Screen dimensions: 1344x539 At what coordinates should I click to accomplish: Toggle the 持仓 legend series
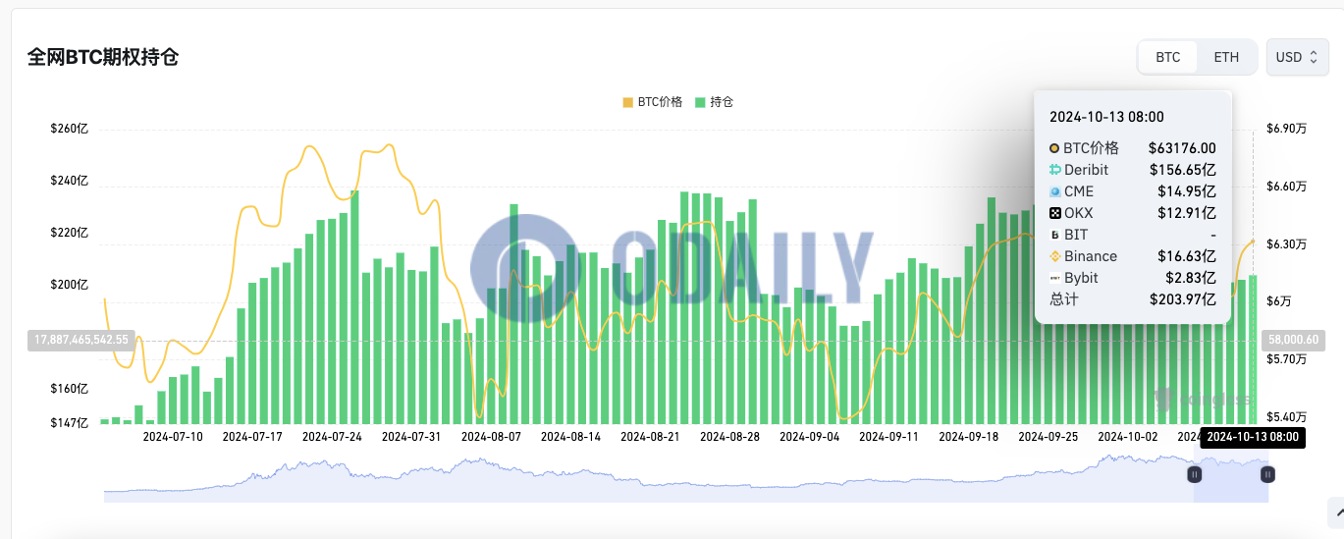pyautogui.click(x=714, y=102)
